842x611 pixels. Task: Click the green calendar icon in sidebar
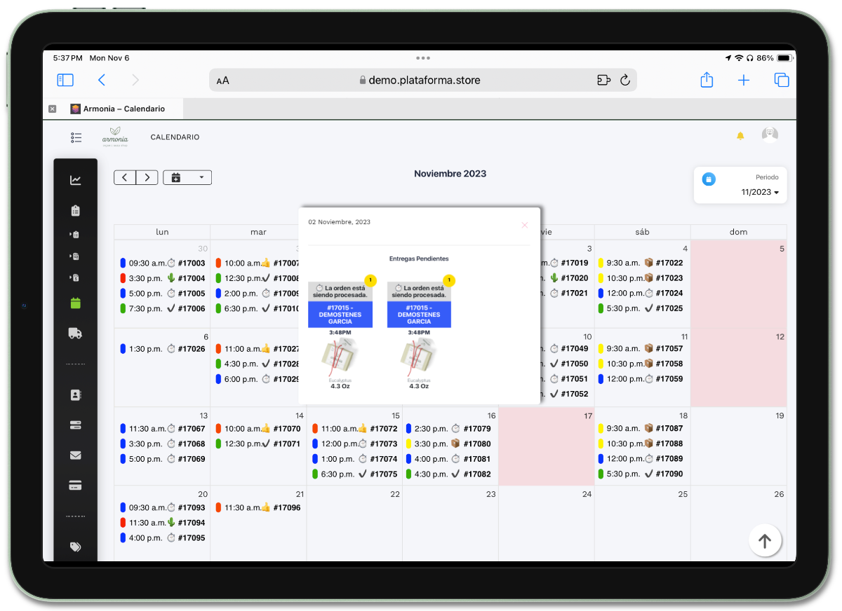point(76,303)
